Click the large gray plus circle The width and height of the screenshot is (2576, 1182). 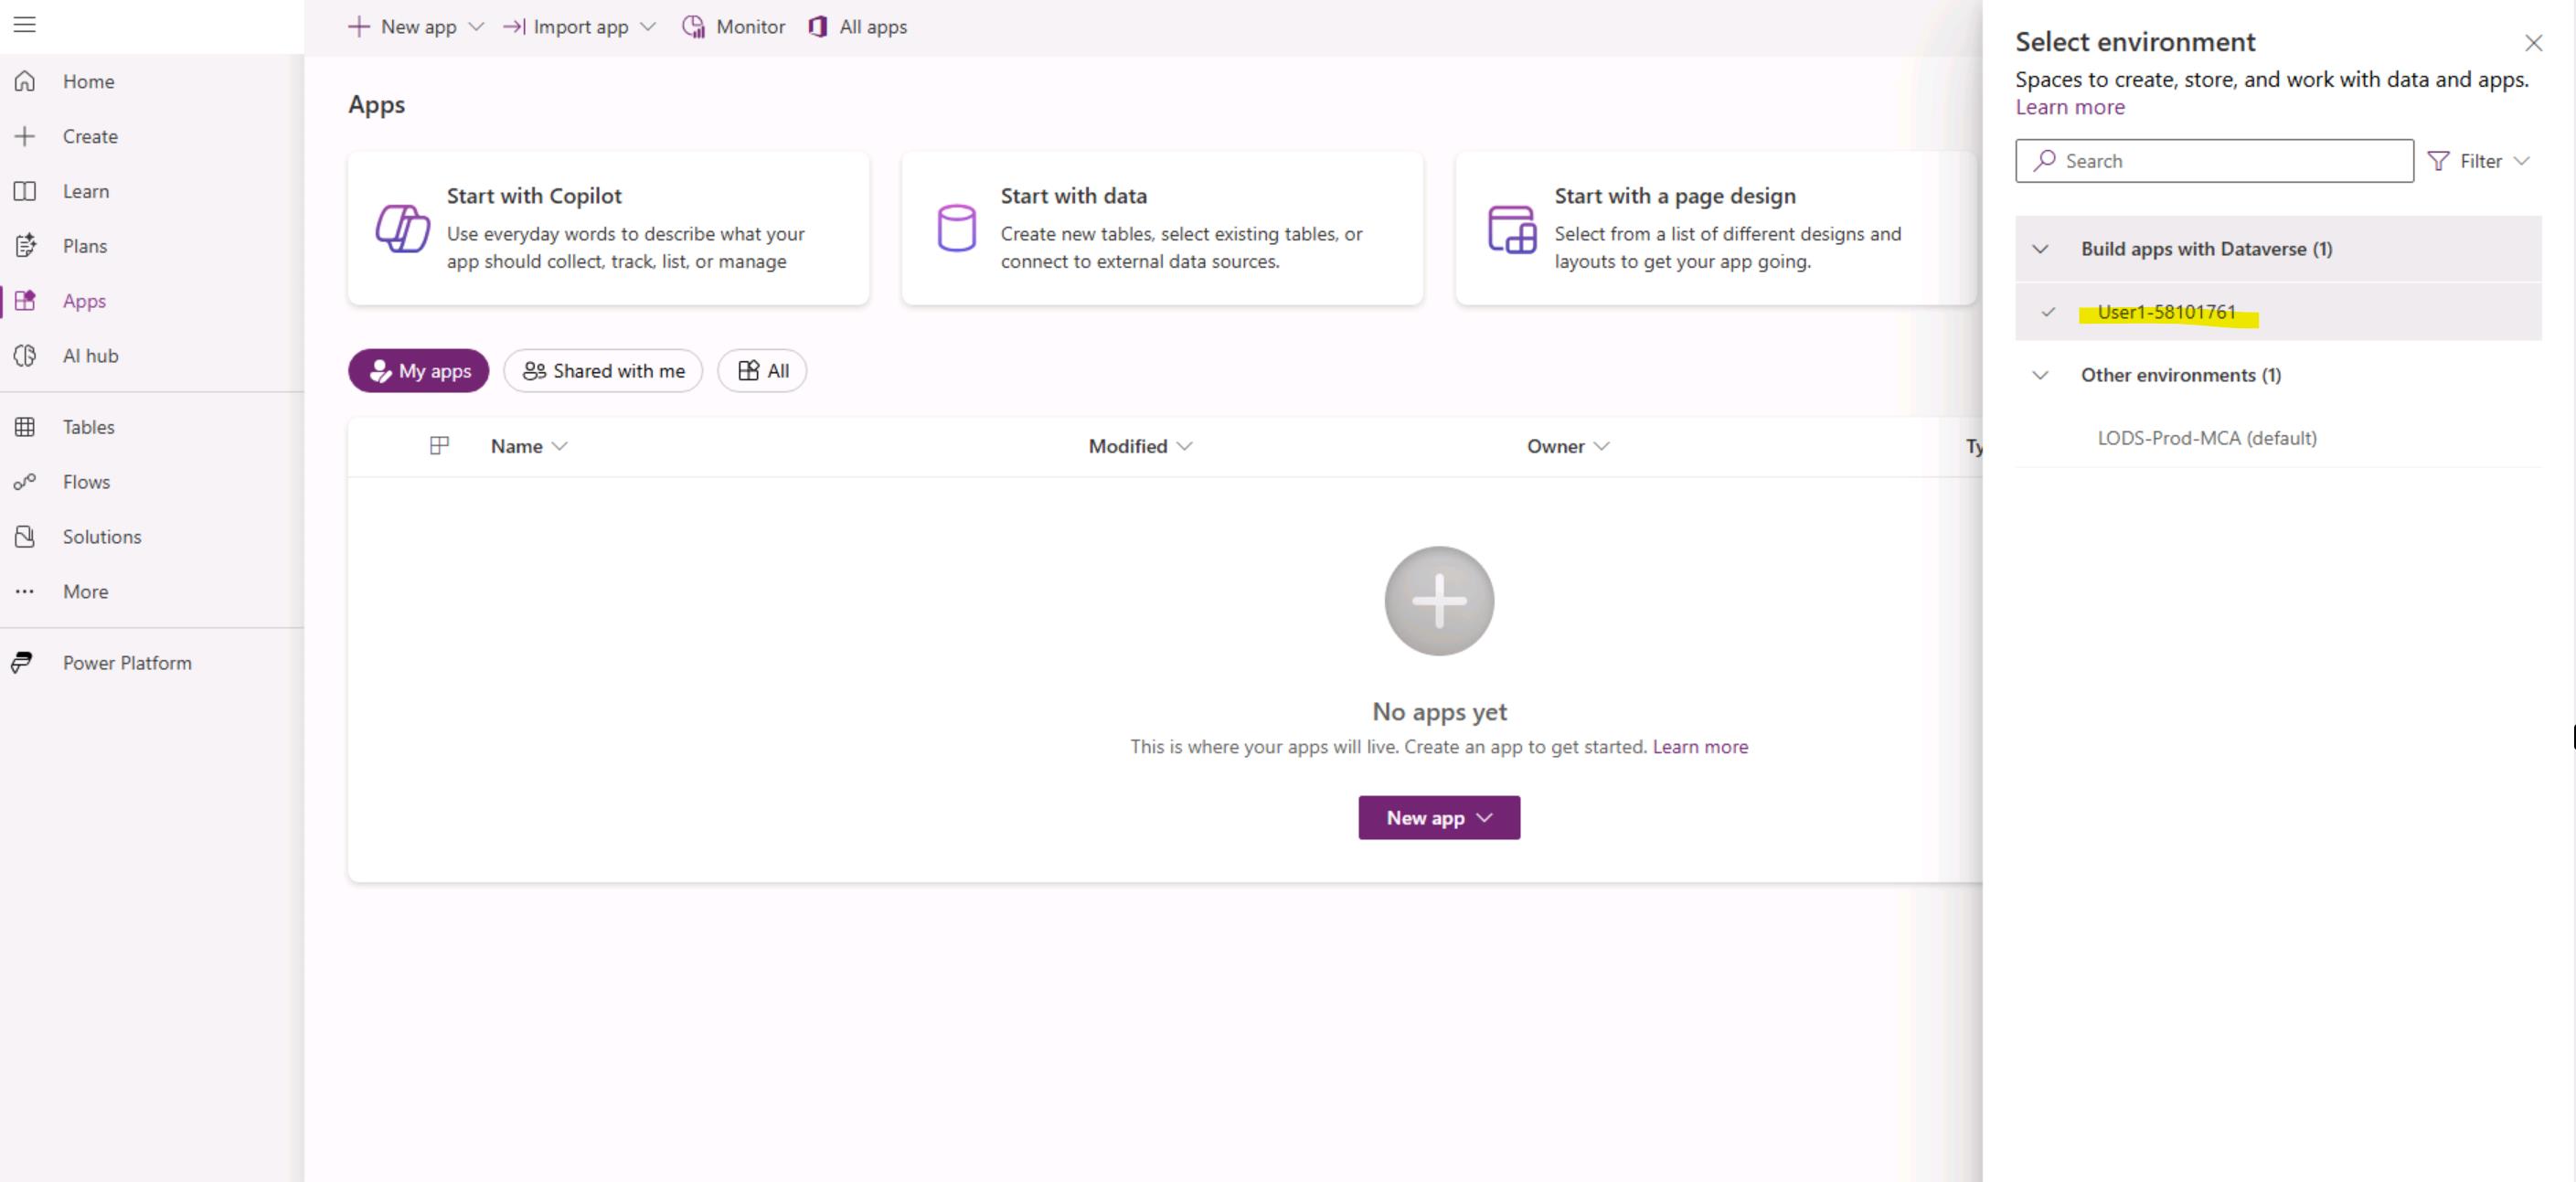click(1438, 601)
